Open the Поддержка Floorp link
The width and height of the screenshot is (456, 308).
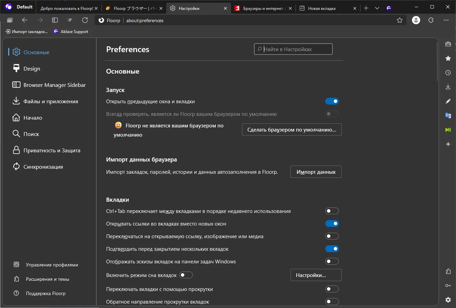[x=45, y=293]
